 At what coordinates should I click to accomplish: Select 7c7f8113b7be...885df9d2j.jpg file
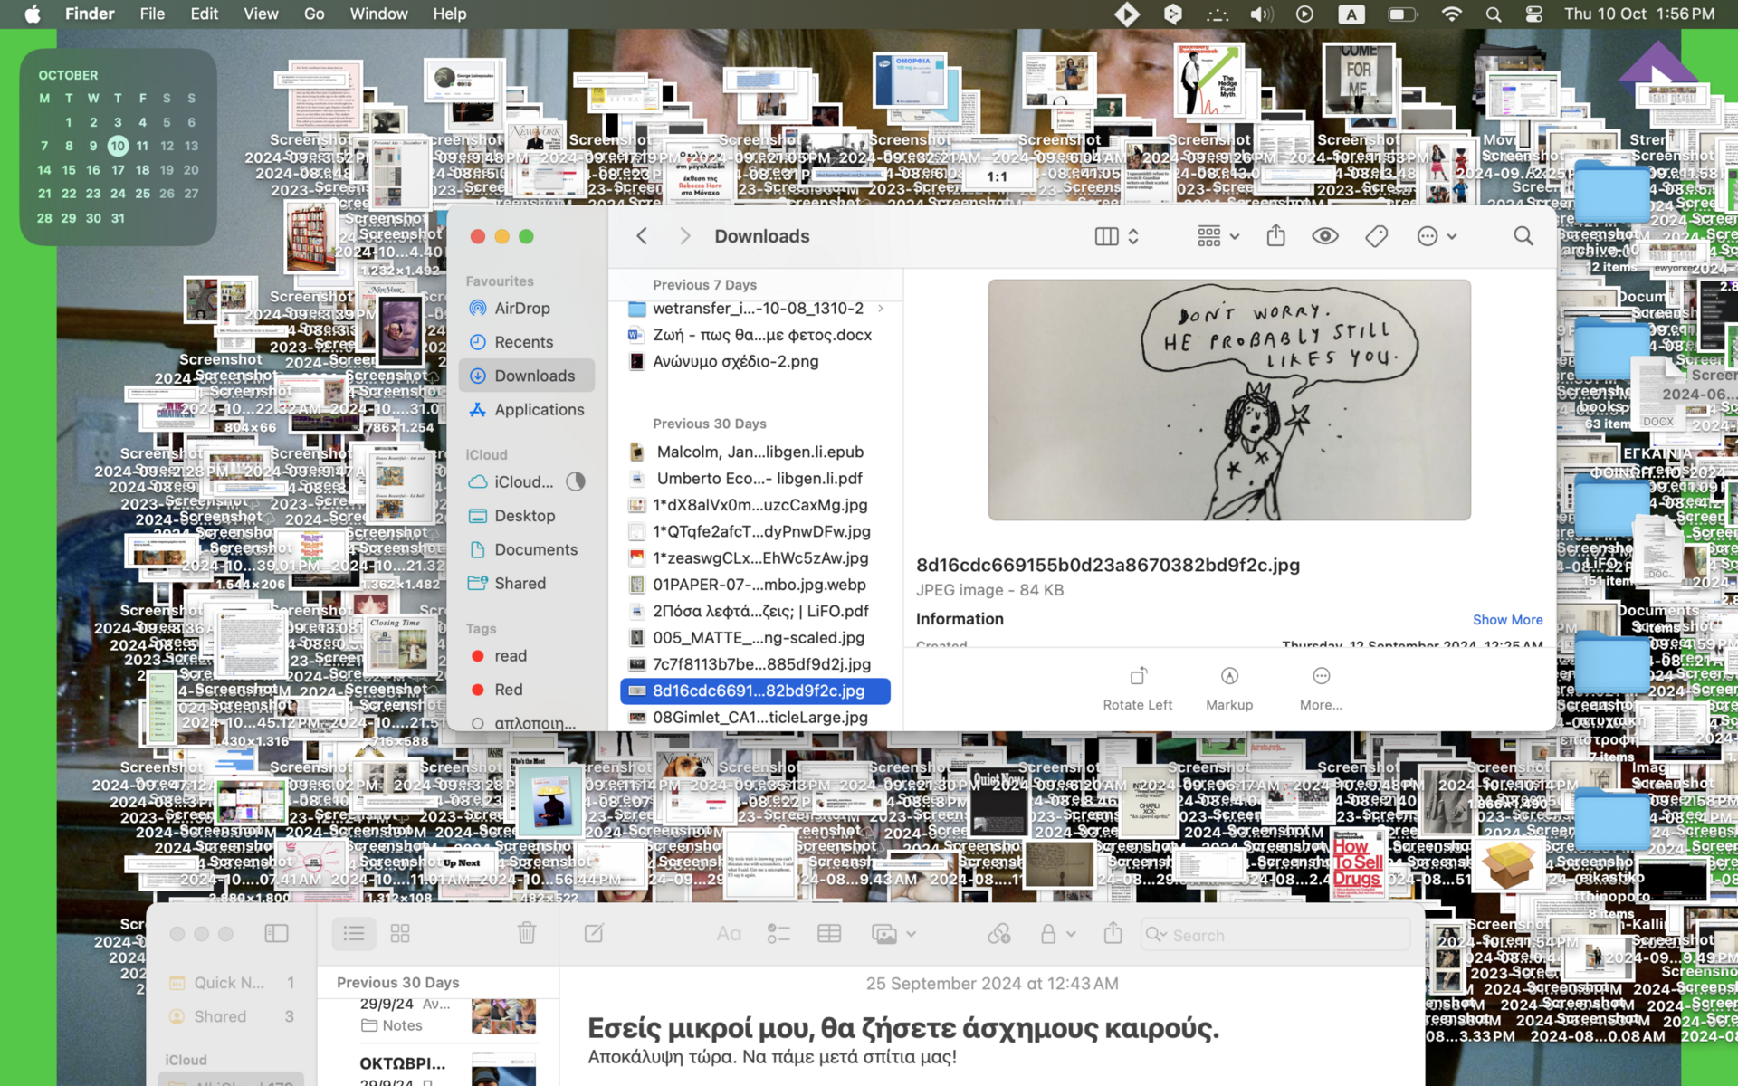(755, 664)
